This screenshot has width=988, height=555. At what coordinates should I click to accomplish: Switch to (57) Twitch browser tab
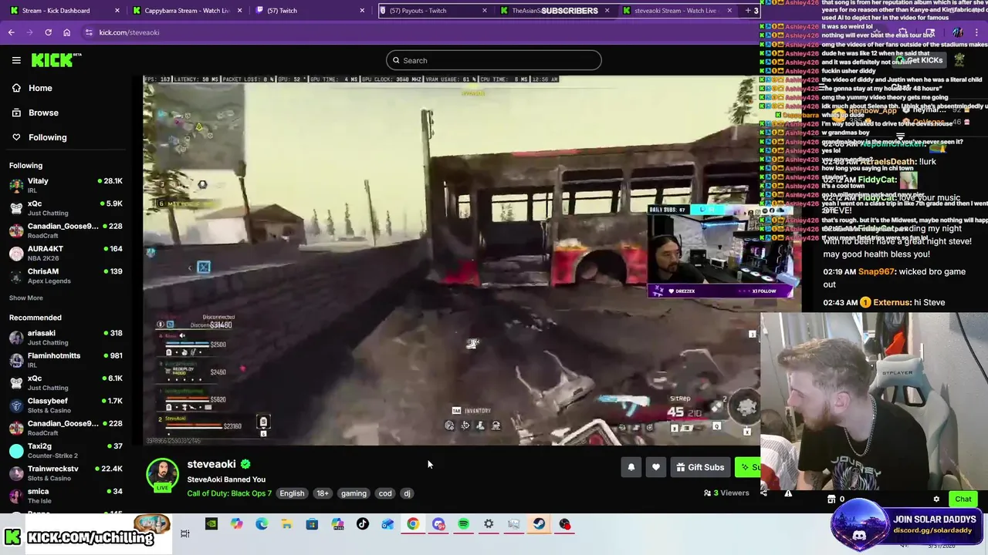point(310,11)
